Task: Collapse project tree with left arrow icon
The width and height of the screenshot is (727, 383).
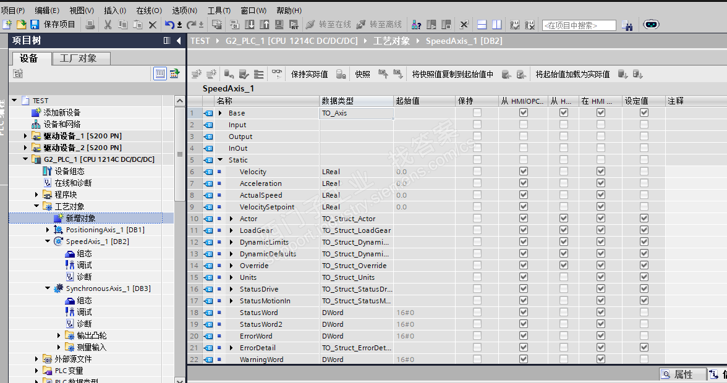Action: pos(179,41)
